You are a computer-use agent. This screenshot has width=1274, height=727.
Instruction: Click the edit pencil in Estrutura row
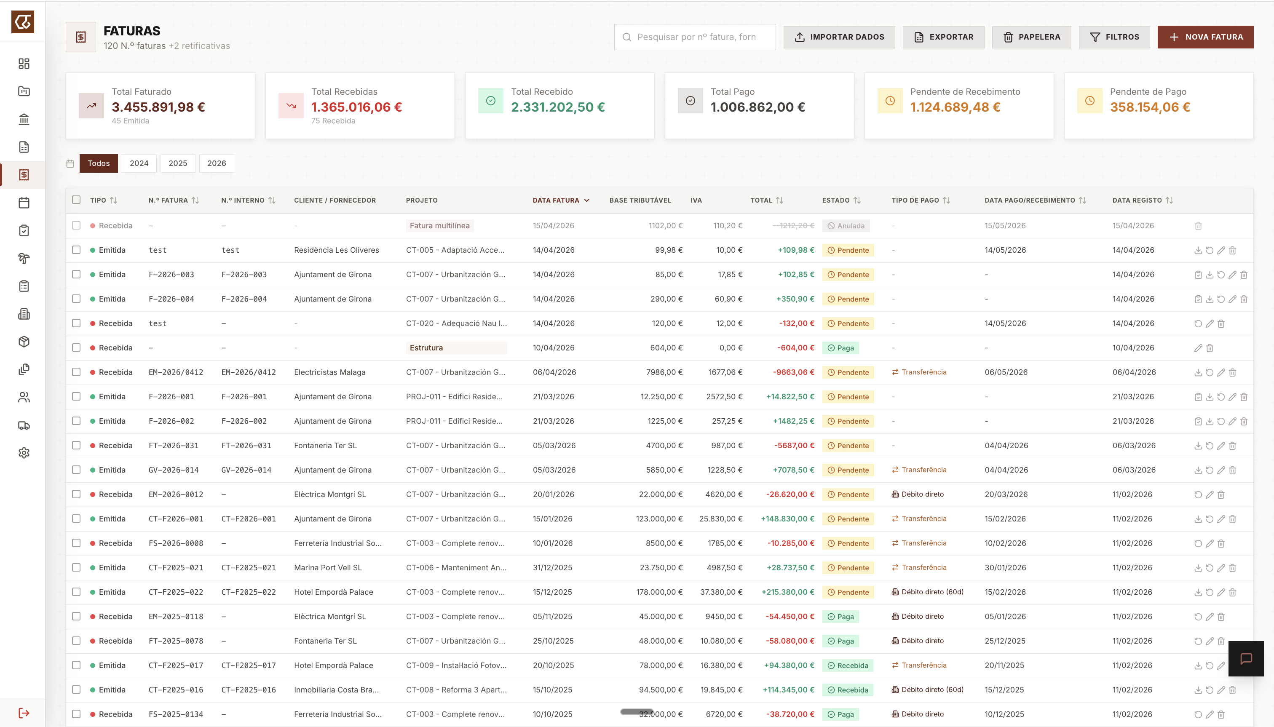pyautogui.click(x=1198, y=348)
